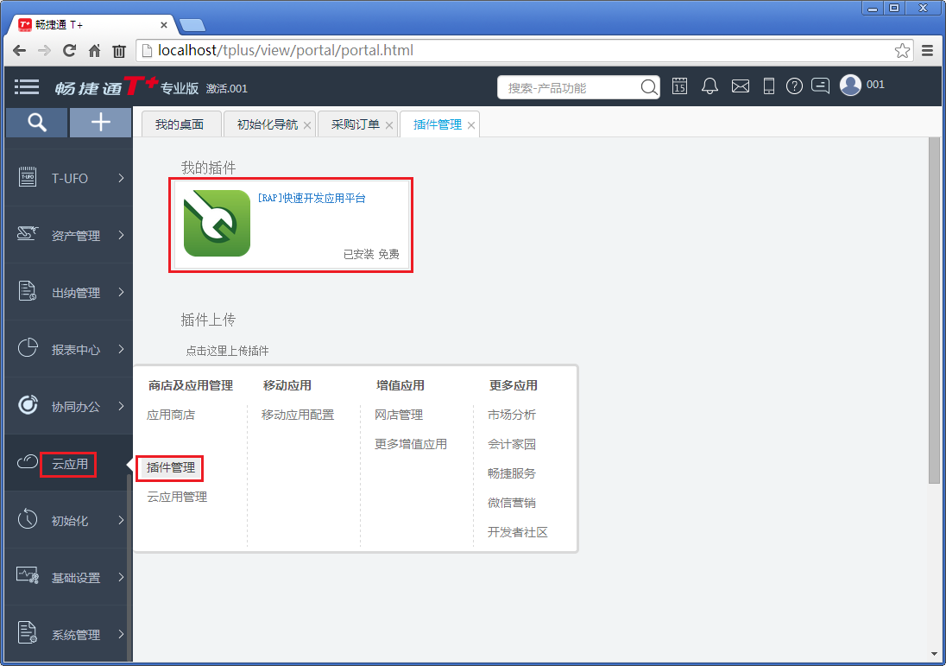Image resolution: width=946 pixels, height=666 pixels.
Task: Expand the 初始化 chevron
Action: pyautogui.click(x=121, y=520)
